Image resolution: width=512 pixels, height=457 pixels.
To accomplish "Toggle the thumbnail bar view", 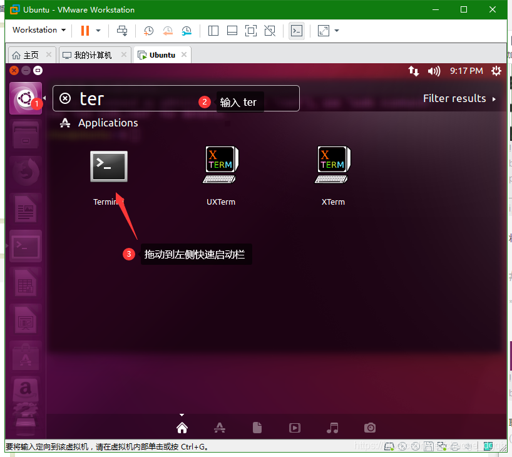I will tap(232, 31).
